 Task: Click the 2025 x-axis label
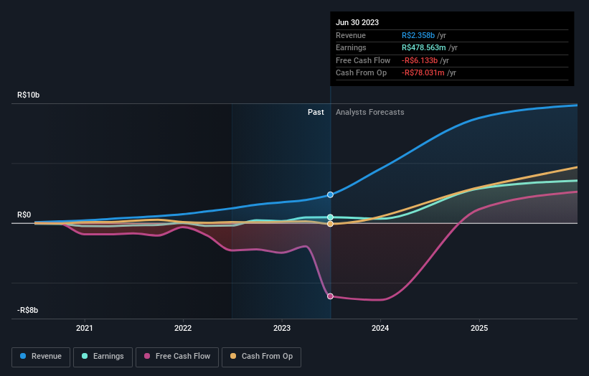479,328
